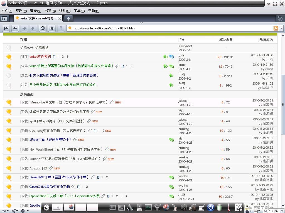Open the Opera icon in dock
Image resolution: width=285 pixels, height=213 pixels.
166,207
